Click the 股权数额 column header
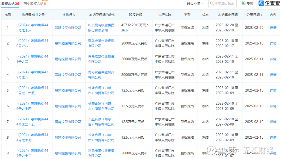This screenshot has height=159, width=282. point(136,15)
